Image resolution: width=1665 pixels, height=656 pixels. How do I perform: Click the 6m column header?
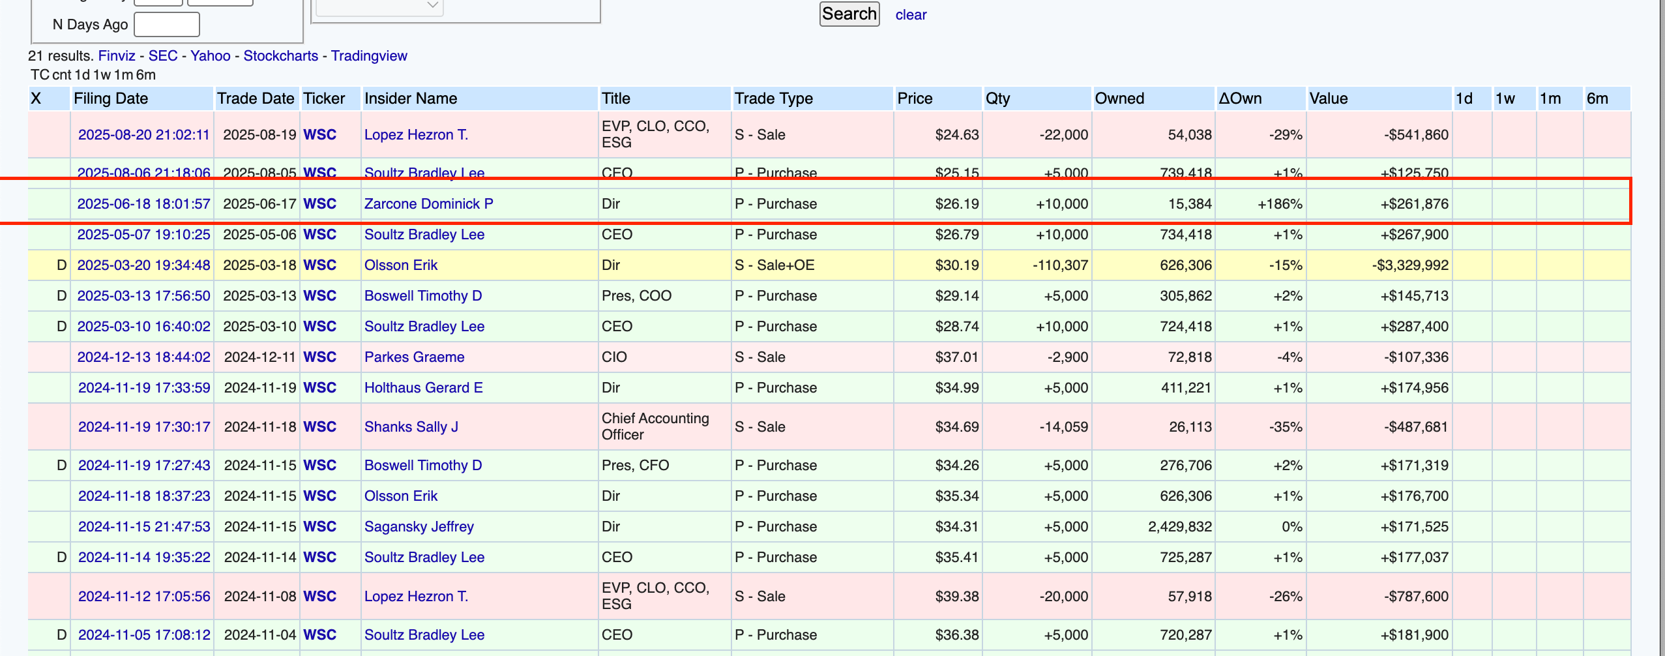point(1597,98)
